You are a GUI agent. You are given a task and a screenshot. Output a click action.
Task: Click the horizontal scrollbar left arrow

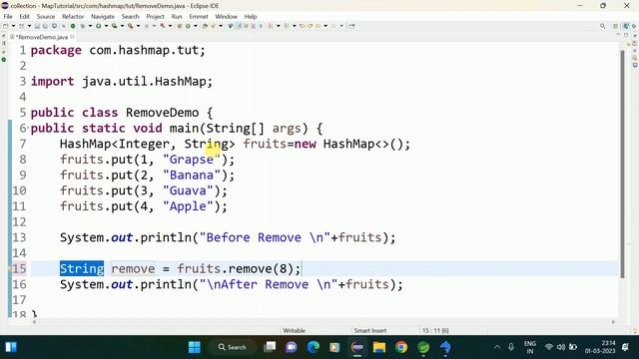(34, 322)
